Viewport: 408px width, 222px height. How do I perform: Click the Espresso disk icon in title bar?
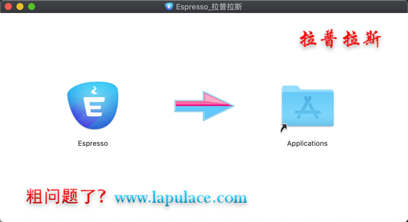pyautogui.click(x=169, y=6)
